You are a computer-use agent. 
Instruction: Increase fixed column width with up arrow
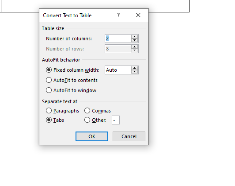point(134,68)
